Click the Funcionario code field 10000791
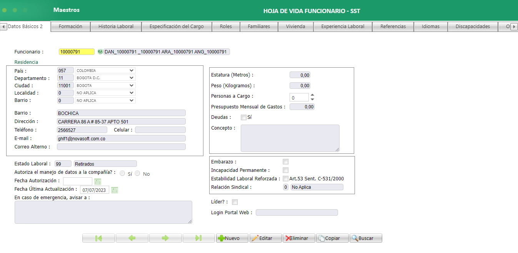The image size is (518, 253). pos(77,52)
